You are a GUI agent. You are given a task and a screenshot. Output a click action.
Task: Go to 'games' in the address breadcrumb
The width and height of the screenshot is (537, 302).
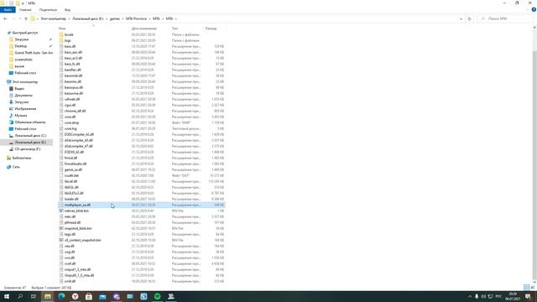pyautogui.click(x=115, y=18)
